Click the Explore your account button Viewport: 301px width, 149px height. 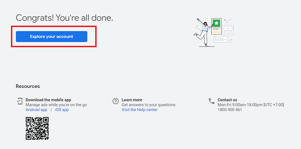[51, 37]
